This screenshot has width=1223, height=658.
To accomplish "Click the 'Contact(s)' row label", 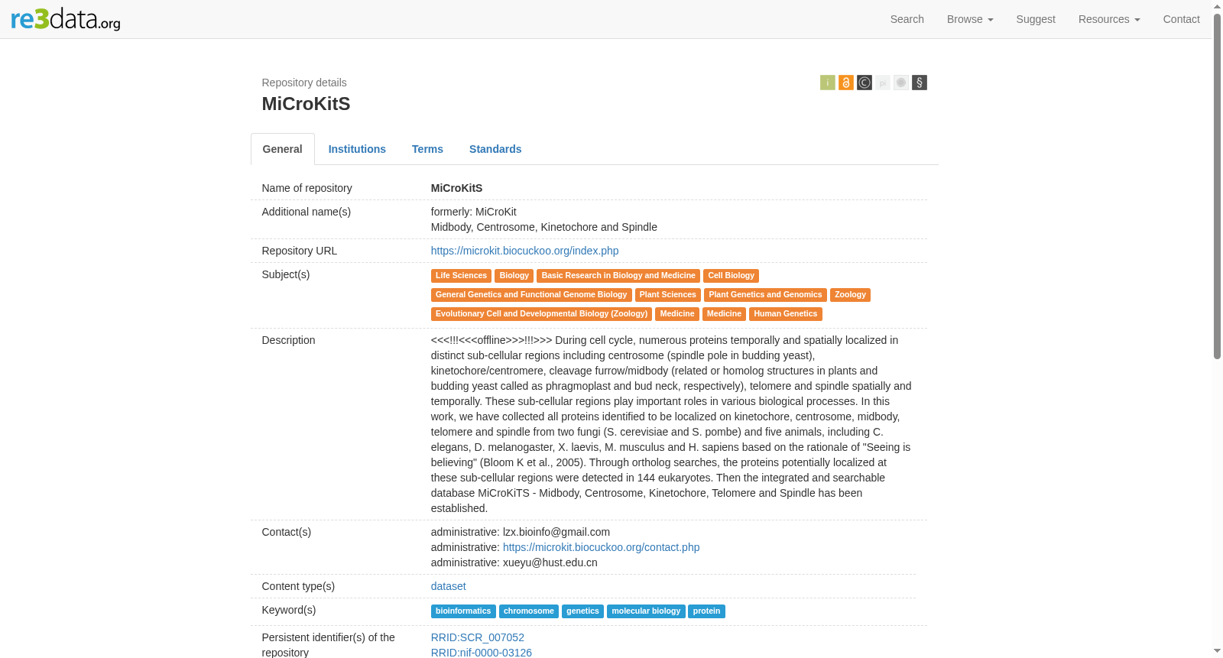I will [x=287, y=532].
